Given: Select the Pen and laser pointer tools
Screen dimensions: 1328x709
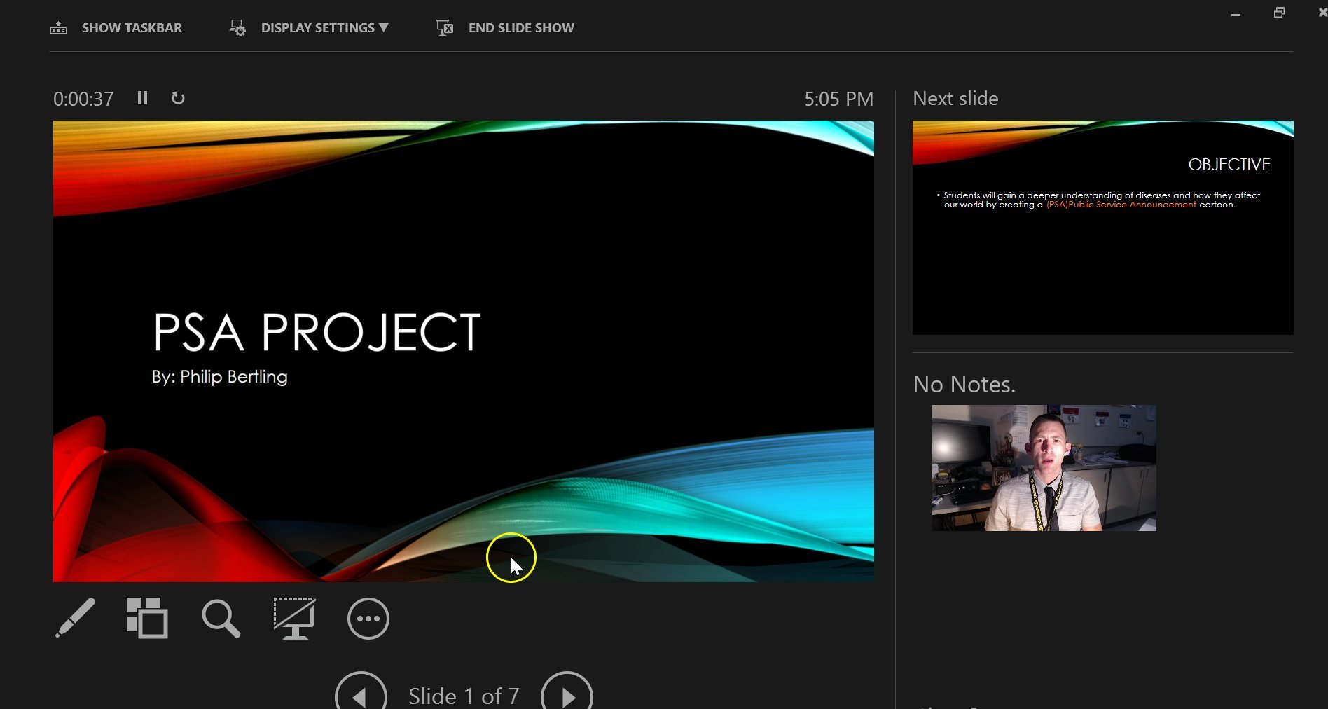Looking at the screenshot, I should pyautogui.click(x=75, y=618).
